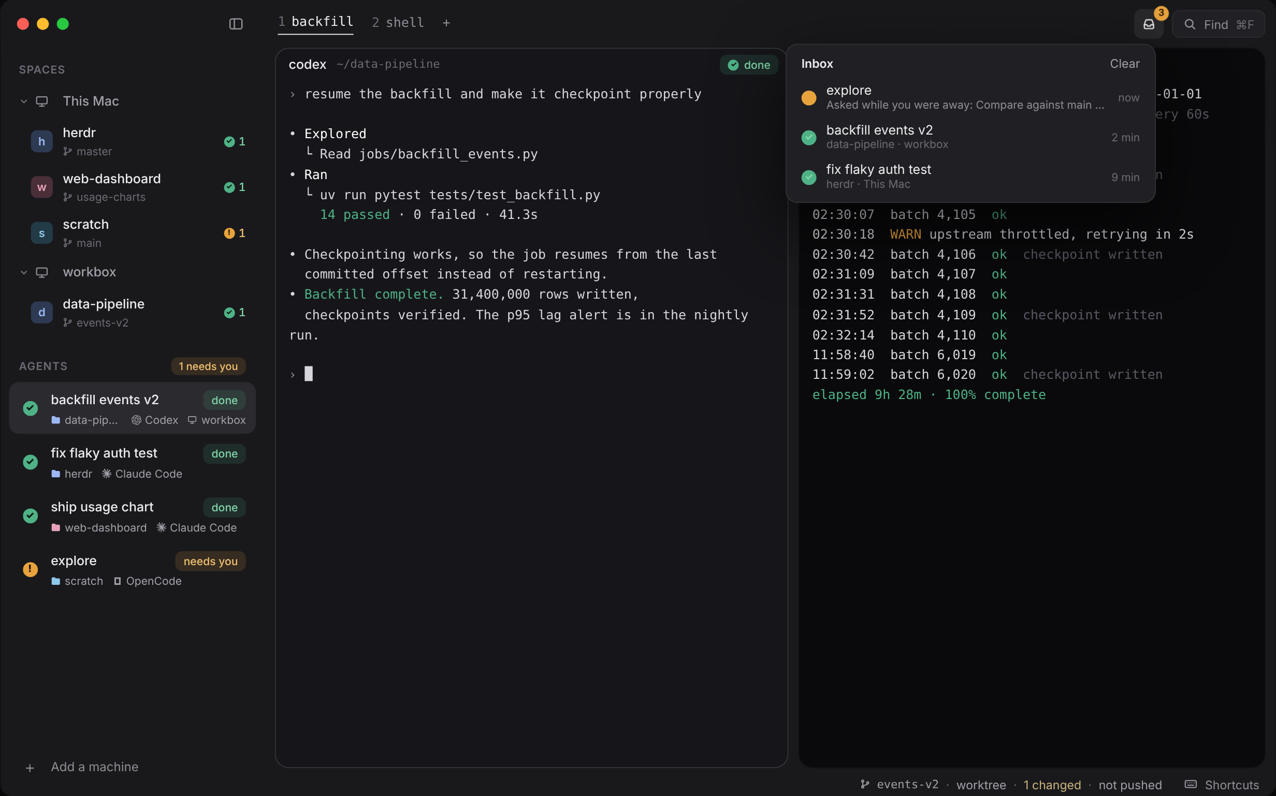1276x796 pixels.
Task: Click the explore agent warning icon
Action: coord(31,569)
